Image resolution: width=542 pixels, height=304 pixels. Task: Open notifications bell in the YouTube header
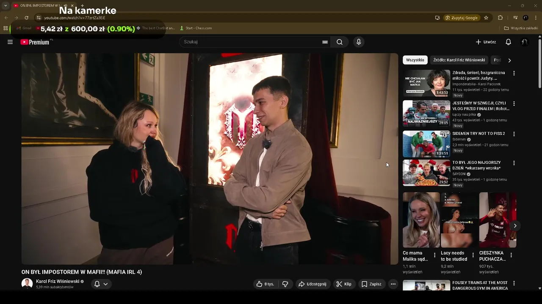[509, 42]
